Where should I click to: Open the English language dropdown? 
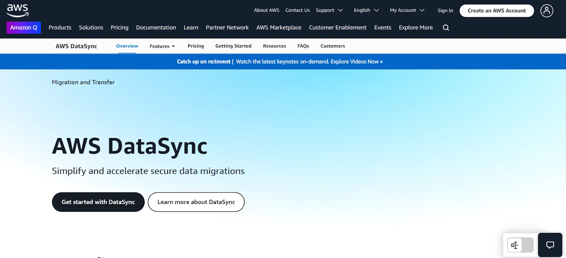point(366,10)
